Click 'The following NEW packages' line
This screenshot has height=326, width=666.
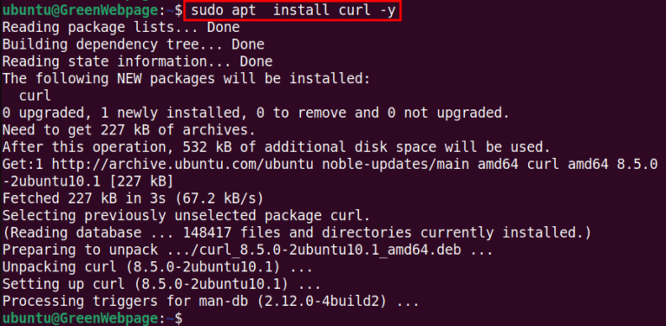pyautogui.click(x=186, y=79)
